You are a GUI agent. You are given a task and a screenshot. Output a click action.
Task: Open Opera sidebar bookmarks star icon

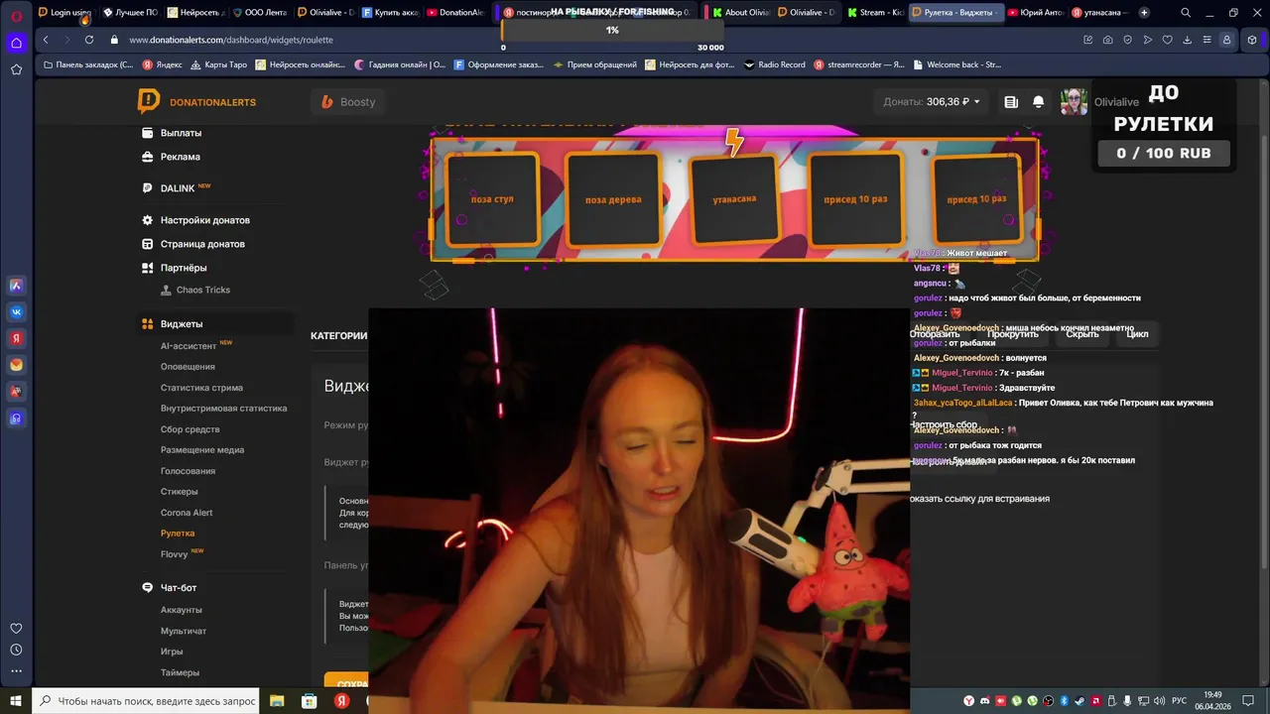[16, 69]
